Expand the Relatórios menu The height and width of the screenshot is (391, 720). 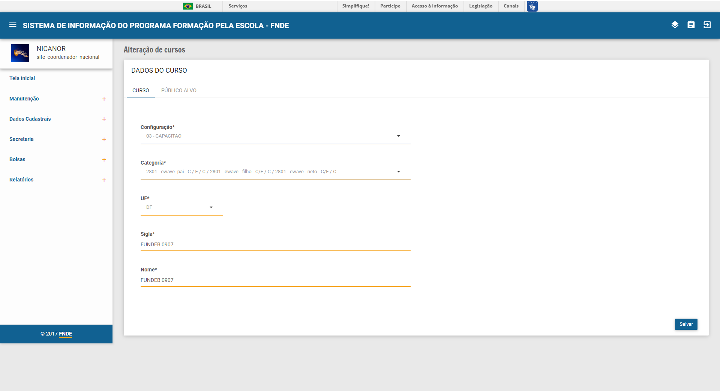click(104, 180)
